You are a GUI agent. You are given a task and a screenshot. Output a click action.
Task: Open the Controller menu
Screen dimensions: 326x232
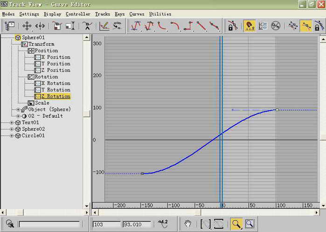(x=78, y=14)
